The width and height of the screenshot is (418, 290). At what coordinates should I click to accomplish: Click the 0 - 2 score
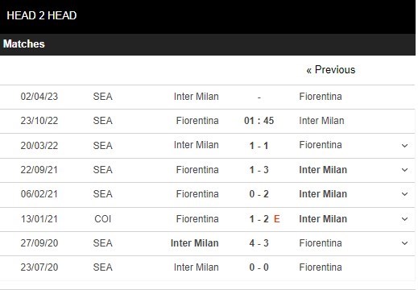(x=259, y=194)
